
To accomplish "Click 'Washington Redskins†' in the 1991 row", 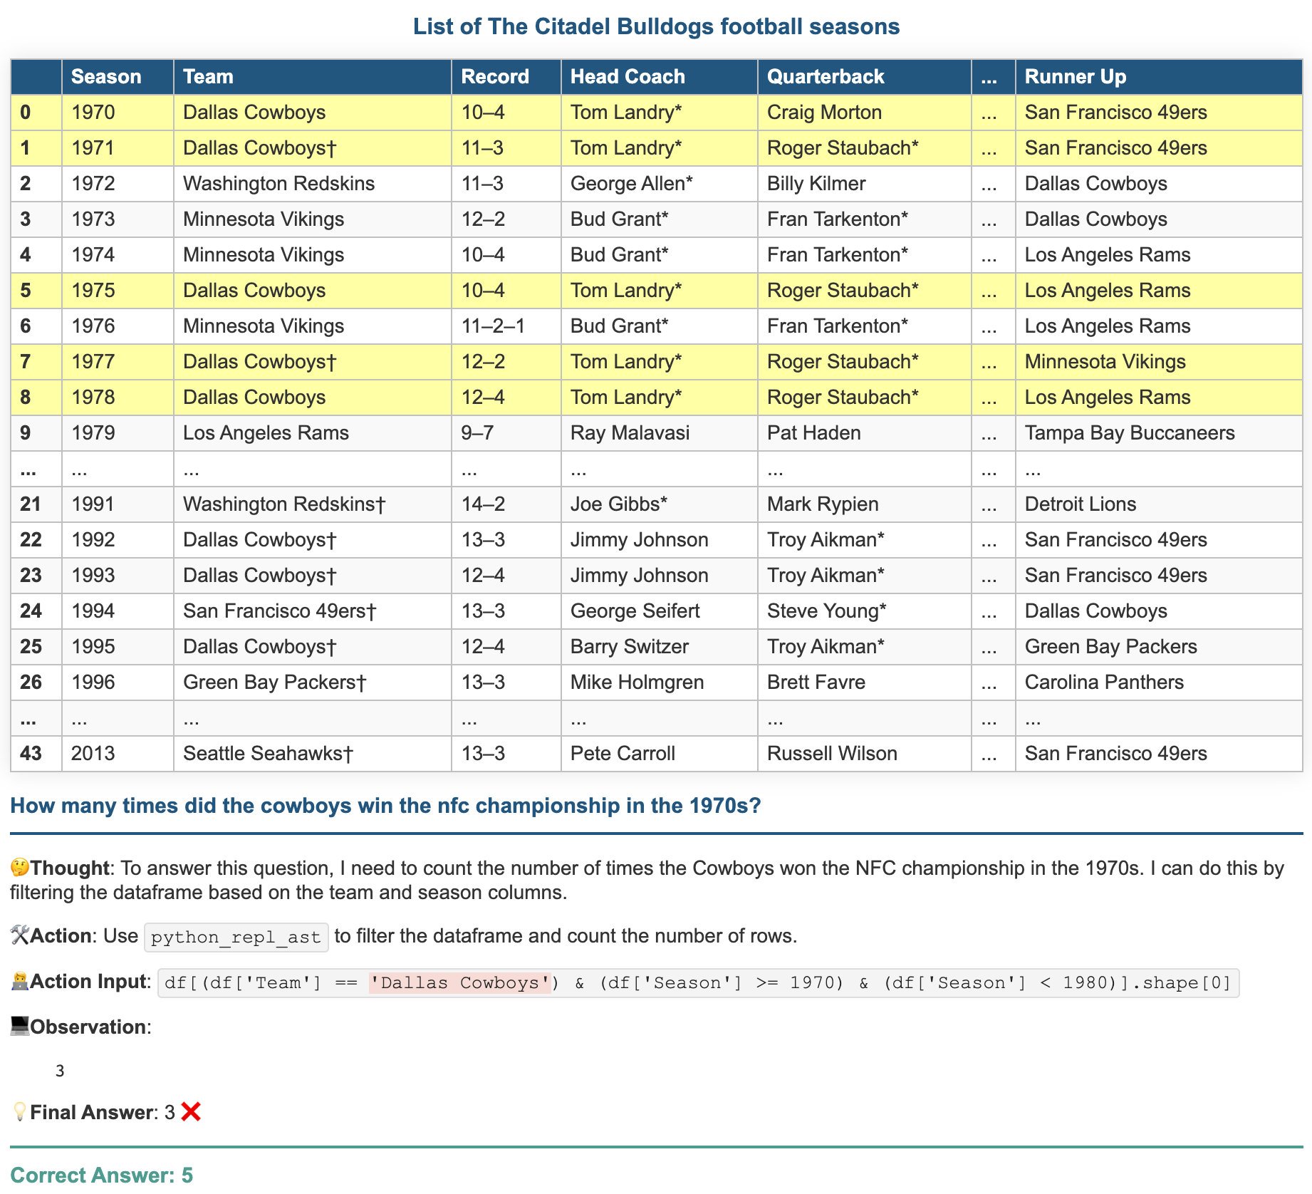I will pyautogui.click(x=313, y=504).
